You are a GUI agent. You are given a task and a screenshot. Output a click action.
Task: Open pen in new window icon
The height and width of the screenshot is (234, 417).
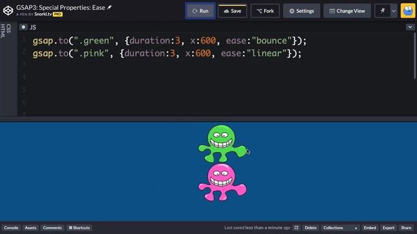coord(296,227)
